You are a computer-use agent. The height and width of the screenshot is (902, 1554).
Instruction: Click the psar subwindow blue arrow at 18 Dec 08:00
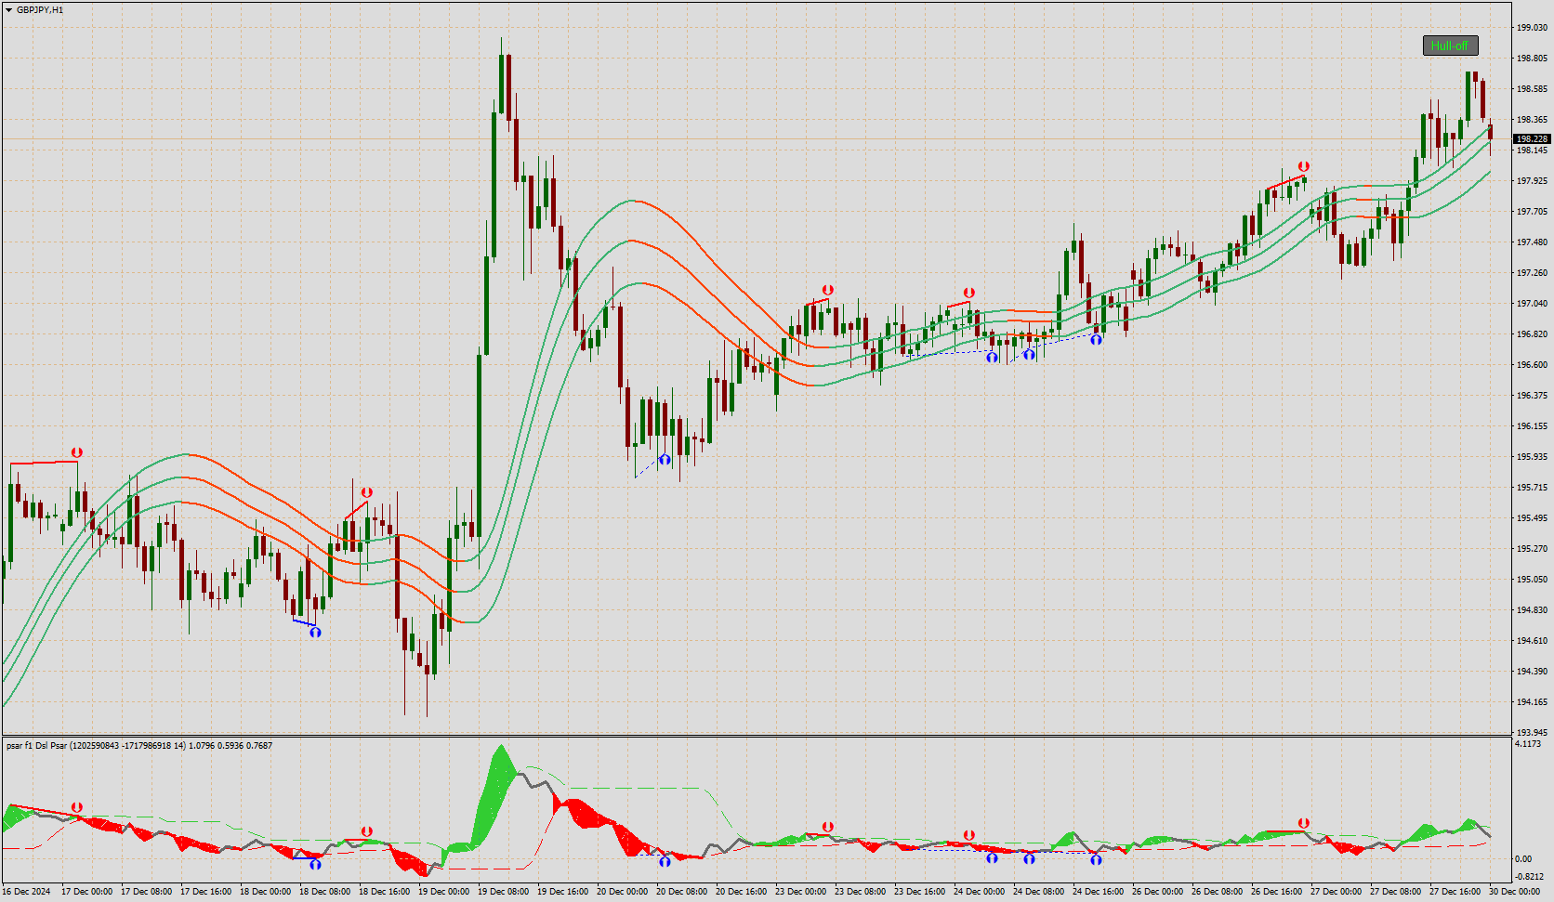315,864
